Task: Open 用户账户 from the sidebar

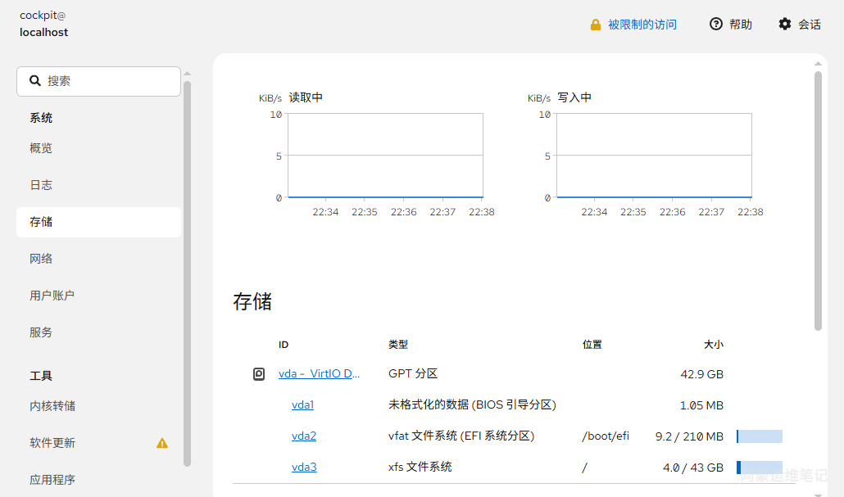Action: (x=98, y=296)
